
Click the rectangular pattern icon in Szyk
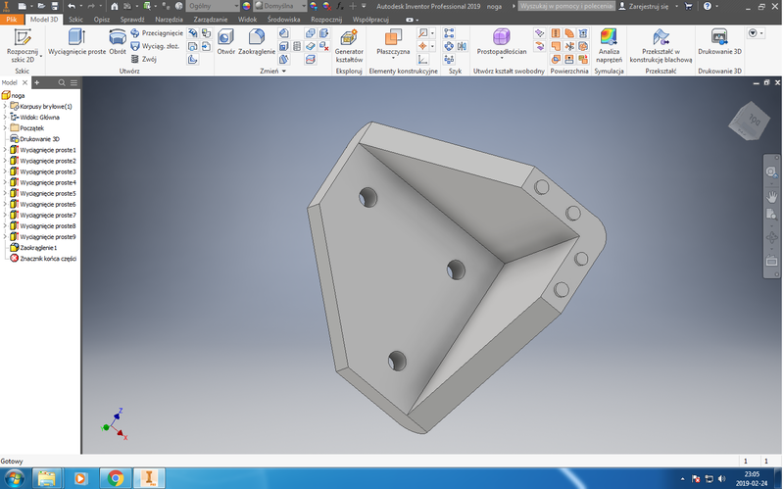click(x=449, y=33)
